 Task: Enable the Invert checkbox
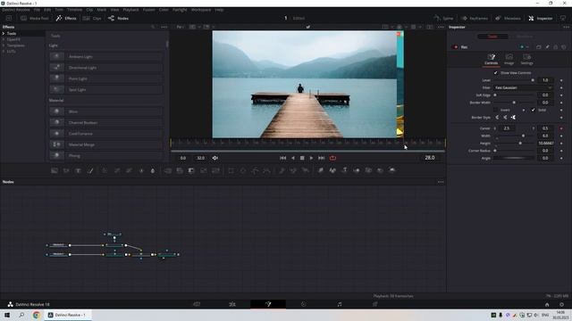coord(495,110)
